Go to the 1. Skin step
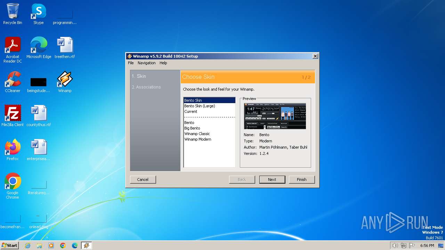 (x=139, y=76)
